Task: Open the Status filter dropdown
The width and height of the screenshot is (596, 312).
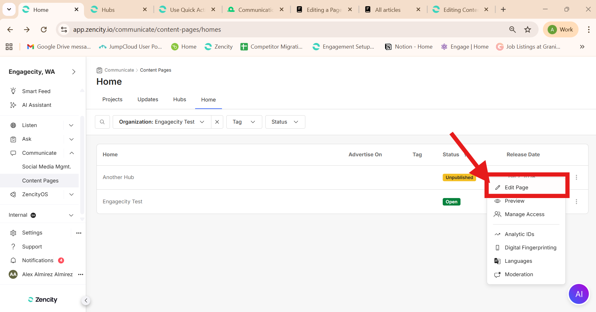Action: pos(285,122)
